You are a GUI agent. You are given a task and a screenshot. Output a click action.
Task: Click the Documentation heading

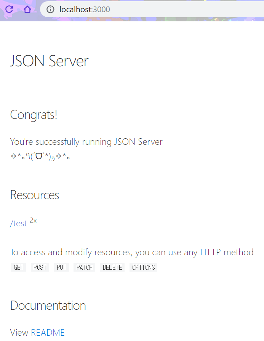tap(48, 305)
